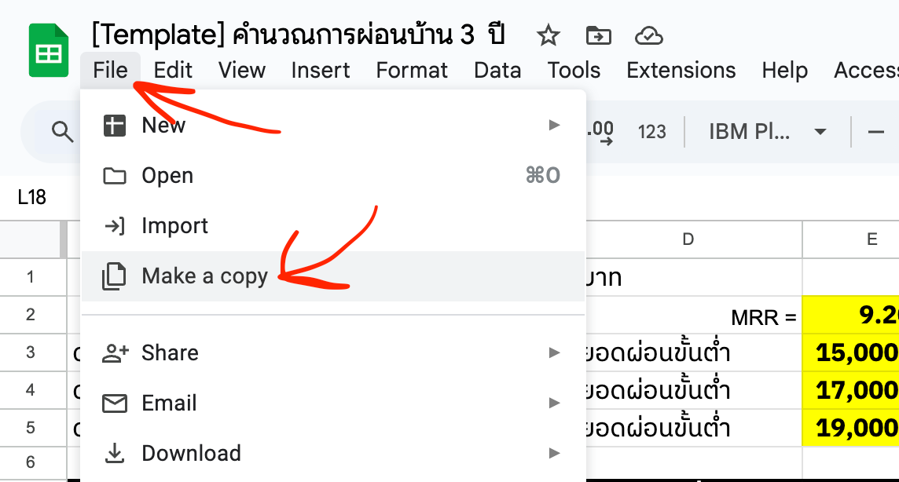Click the search magnifier in toolbar
The width and height of the screenshot is (899, 482).
pyautogui.click(x=62, y=132)
